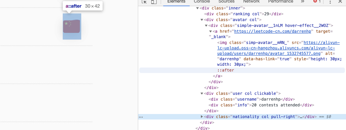Select the ranking col 29 row
346x130 pixels.
tap(244, 14)
